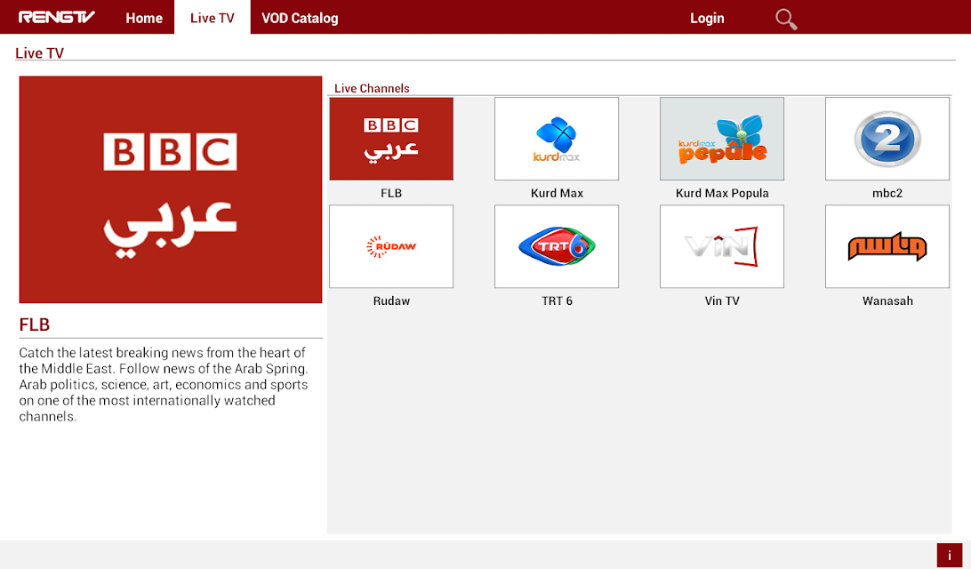Go to the Home tab
This screenshot has height=569, width=971.
point(144,18)
